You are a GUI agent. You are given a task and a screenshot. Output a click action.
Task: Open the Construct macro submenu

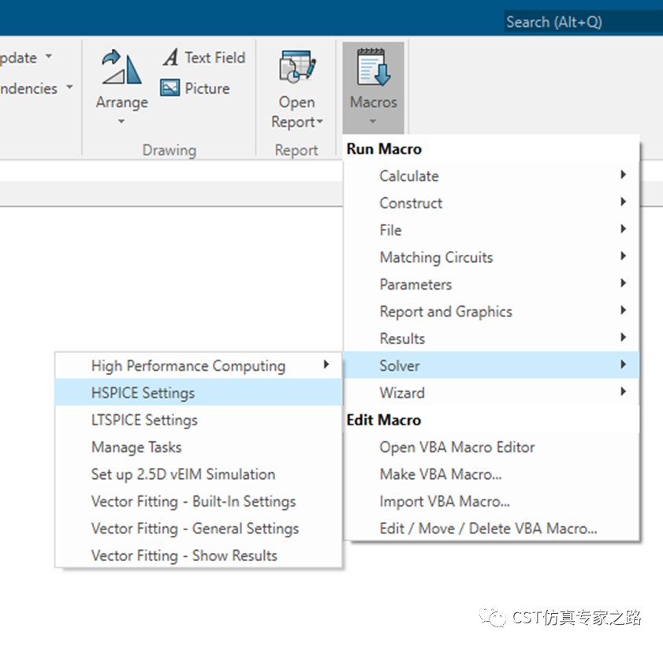click(491, 203)
